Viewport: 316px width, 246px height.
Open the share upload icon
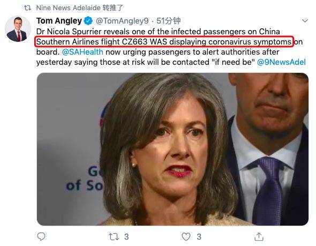[259, 236]
